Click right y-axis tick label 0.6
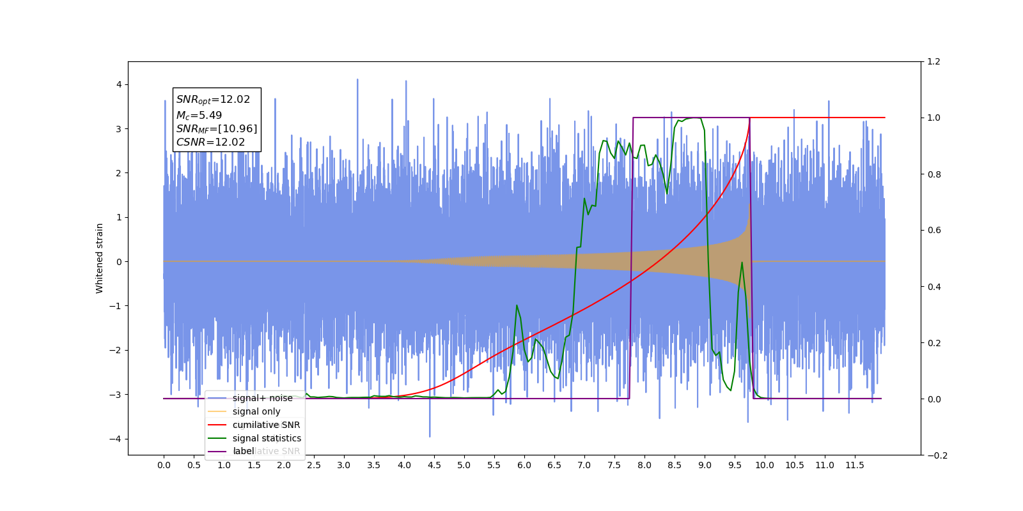 (934, 230)
